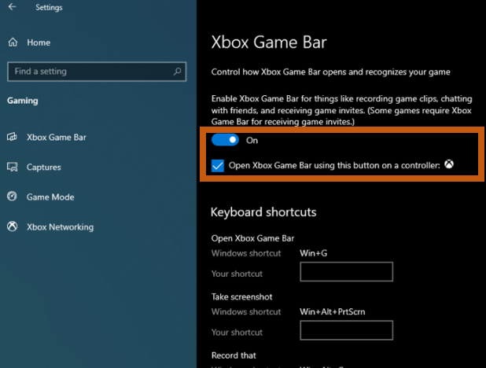Screen dimensions: 486x368
Task: Click the Open Xbox Game Bar shortcut label
Action: coord(252,238)
